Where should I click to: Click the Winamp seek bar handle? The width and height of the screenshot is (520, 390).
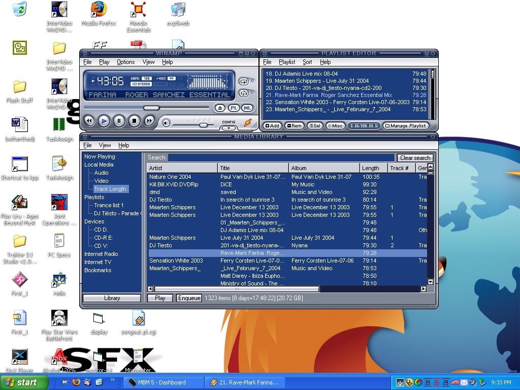click(x=151, y=108)
